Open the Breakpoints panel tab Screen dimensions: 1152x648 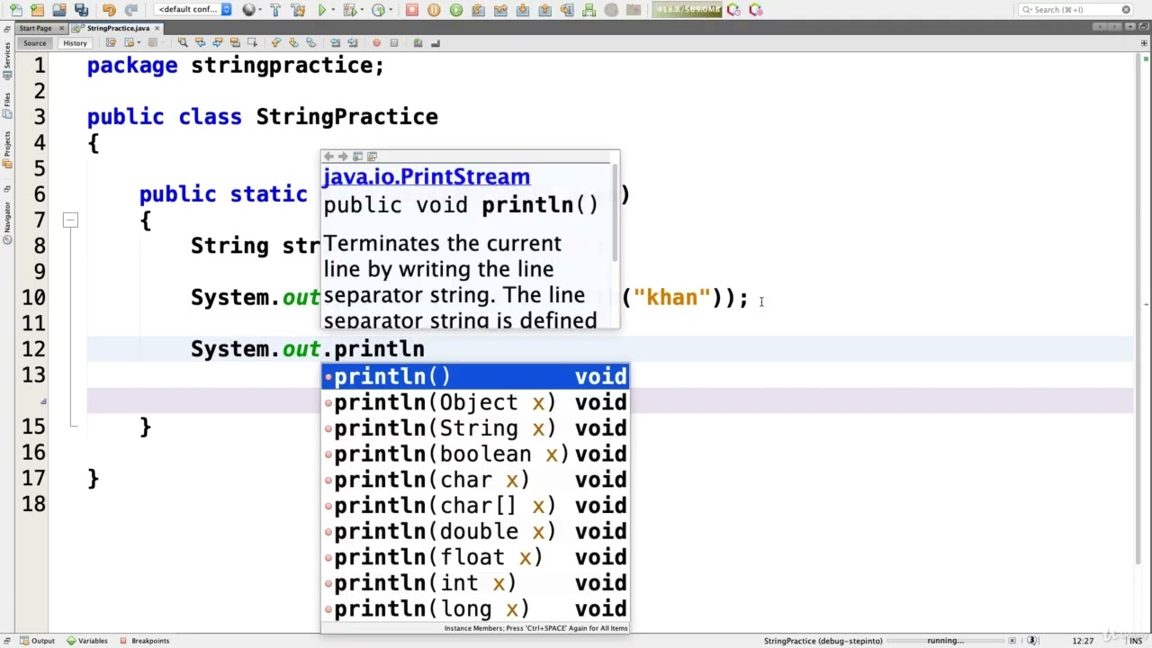[144, 641]
